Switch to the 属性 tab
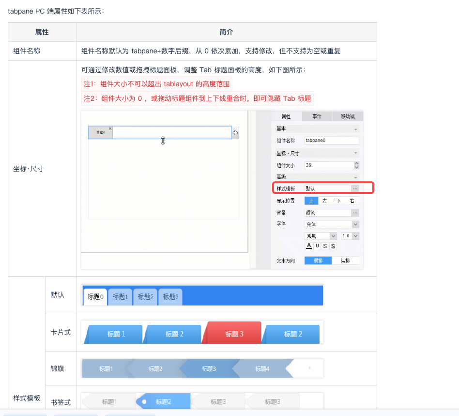This screenshot has width=459, height=416. click(286, 116)
